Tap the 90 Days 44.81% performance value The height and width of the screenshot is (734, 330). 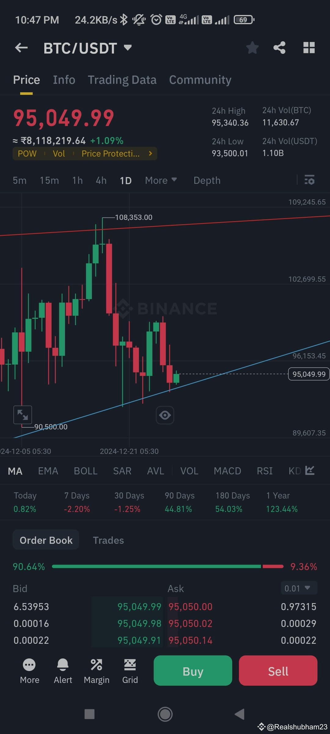tap(178, 509)
